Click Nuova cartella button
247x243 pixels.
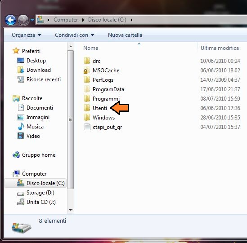(x=125, y=35)
